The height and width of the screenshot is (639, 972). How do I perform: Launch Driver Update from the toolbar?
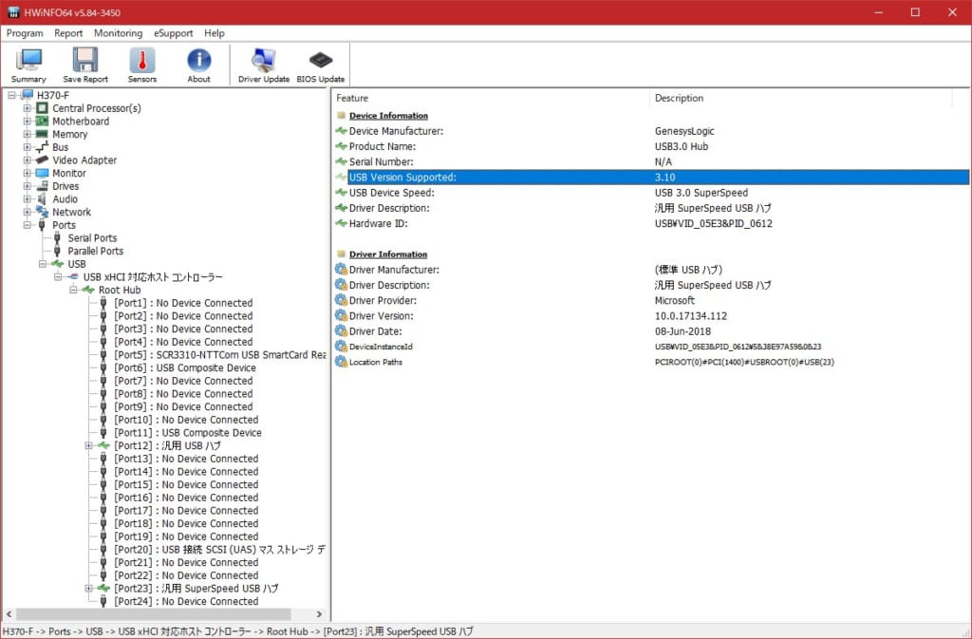click(x=263, y=65)
